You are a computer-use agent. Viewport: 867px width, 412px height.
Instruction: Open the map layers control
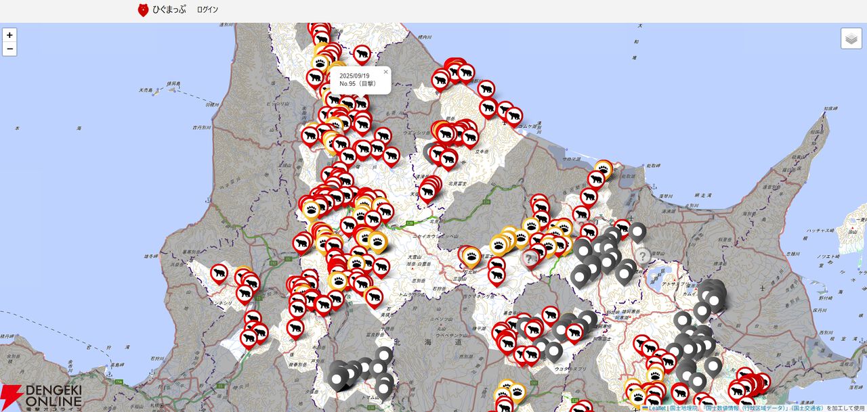[x=851, y=39]
